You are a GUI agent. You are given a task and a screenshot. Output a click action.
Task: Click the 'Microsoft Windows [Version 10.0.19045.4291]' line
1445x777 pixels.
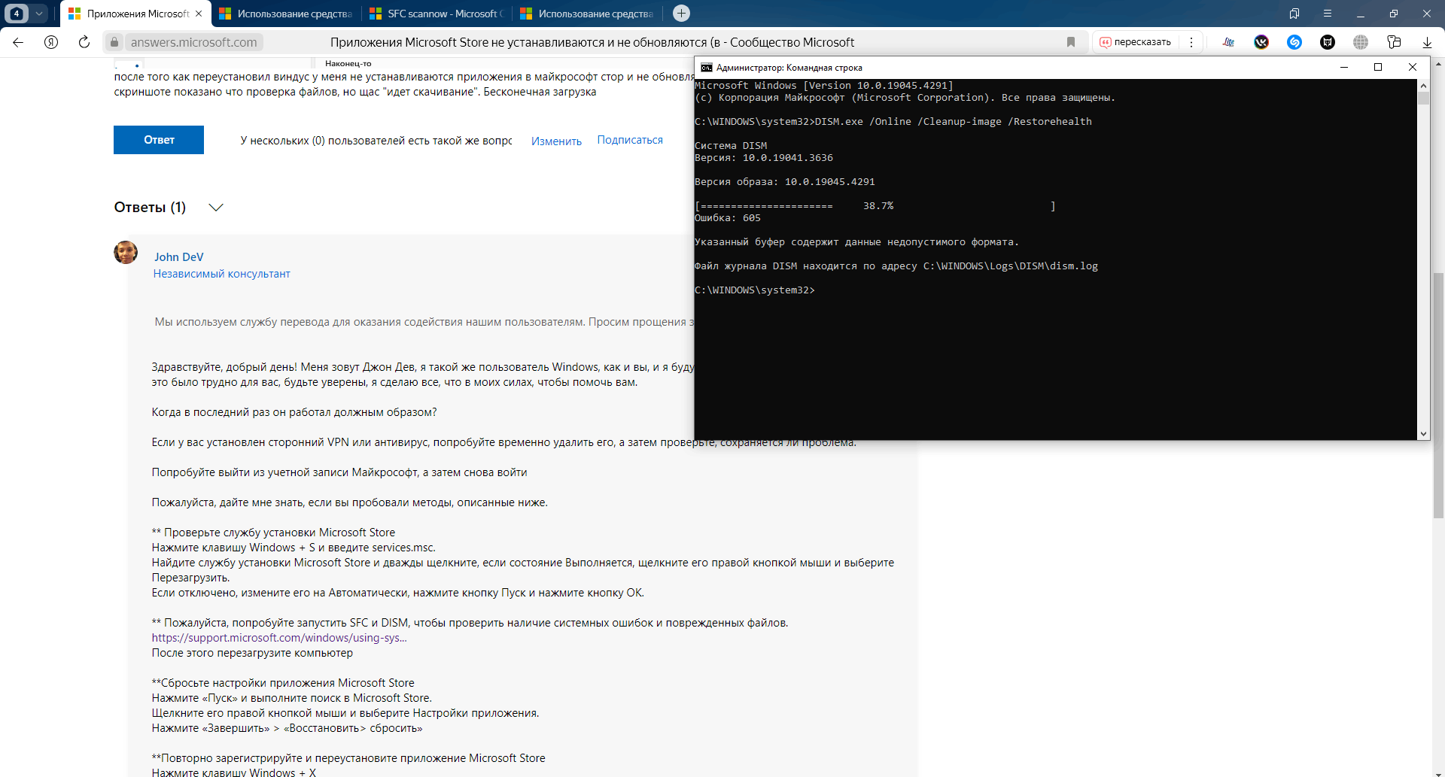824,86
